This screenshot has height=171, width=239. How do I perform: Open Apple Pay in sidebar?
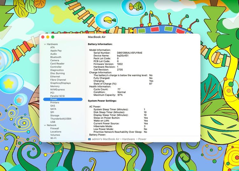56,51
